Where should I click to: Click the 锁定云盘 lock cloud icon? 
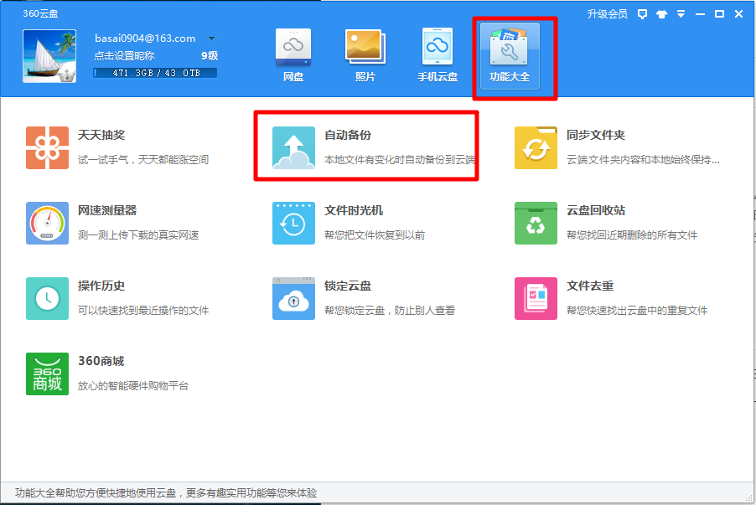[x=293, y=298]
